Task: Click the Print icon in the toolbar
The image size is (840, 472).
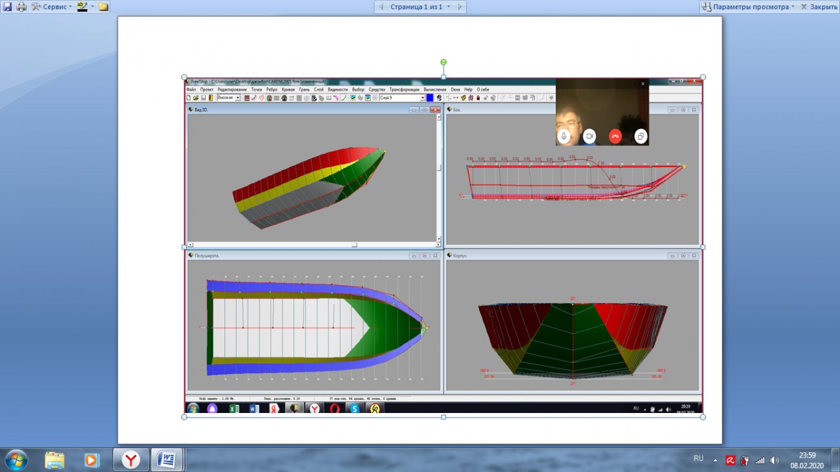Action: pyautogui.click(x=21, y=7)
